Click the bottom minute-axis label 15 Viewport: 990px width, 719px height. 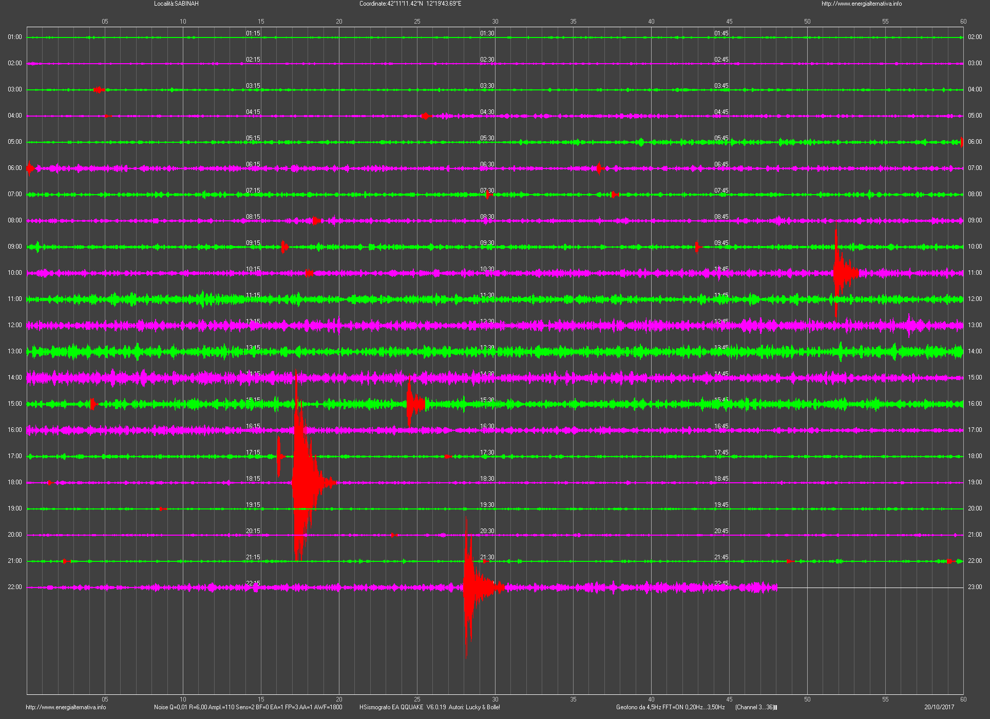[x=261, y=699]
